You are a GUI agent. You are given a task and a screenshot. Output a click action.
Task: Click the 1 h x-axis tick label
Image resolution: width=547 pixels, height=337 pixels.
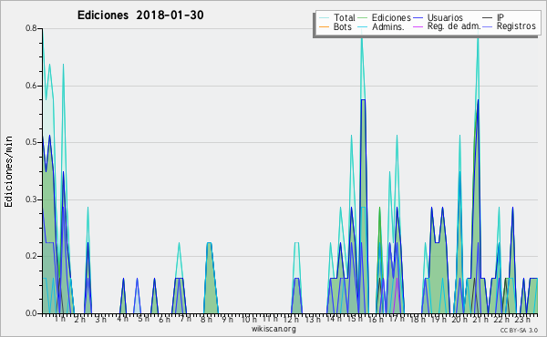coord(60,319)
